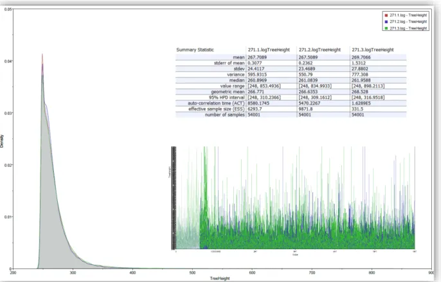Click the variance value 550.79
The height and width of the screenshot is (282, 441).
[305, 75]
